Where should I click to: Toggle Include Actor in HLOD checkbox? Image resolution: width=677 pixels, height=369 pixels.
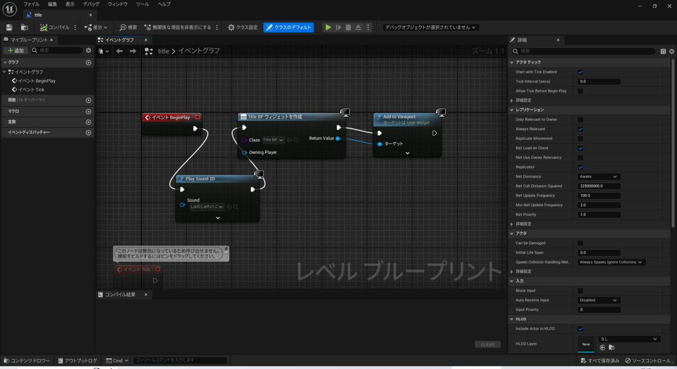(x=580, y=328)
